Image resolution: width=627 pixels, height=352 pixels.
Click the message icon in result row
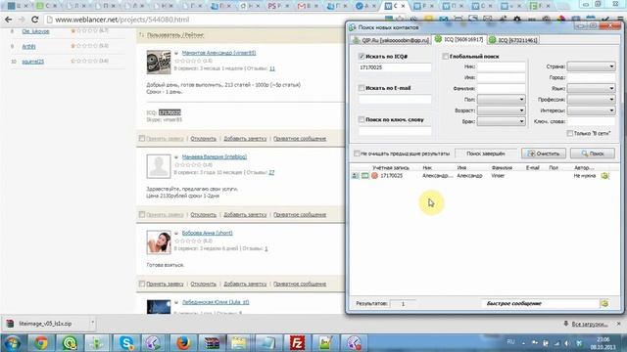[x=364, y=176]
